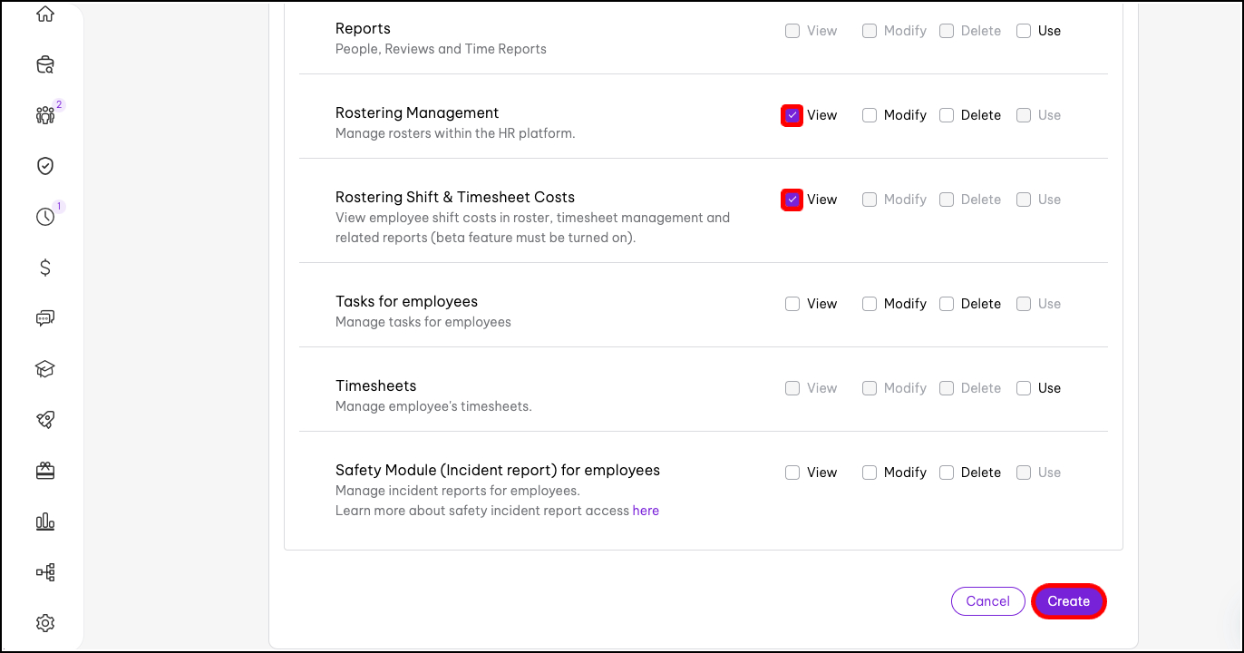Click the Create button
The height and width of the screenshot is (653, 1244).
(x=1068, y=601)
